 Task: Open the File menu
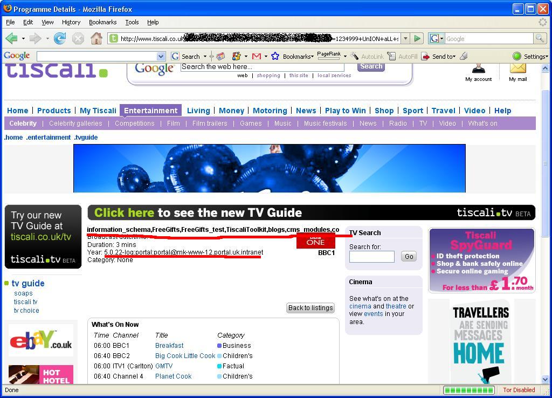(x=10, y=22)
